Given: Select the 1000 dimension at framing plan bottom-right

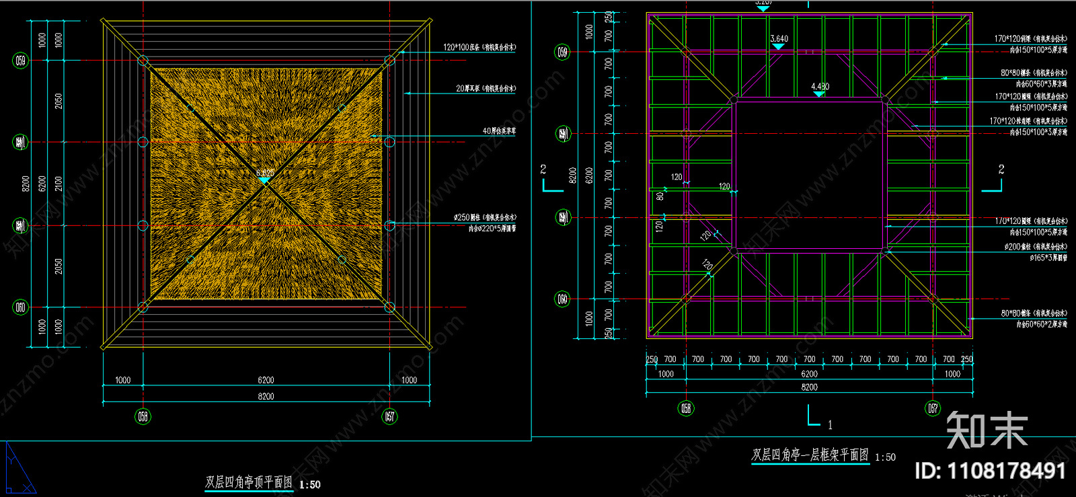Looking at the screenshot, I should point(952,374).
